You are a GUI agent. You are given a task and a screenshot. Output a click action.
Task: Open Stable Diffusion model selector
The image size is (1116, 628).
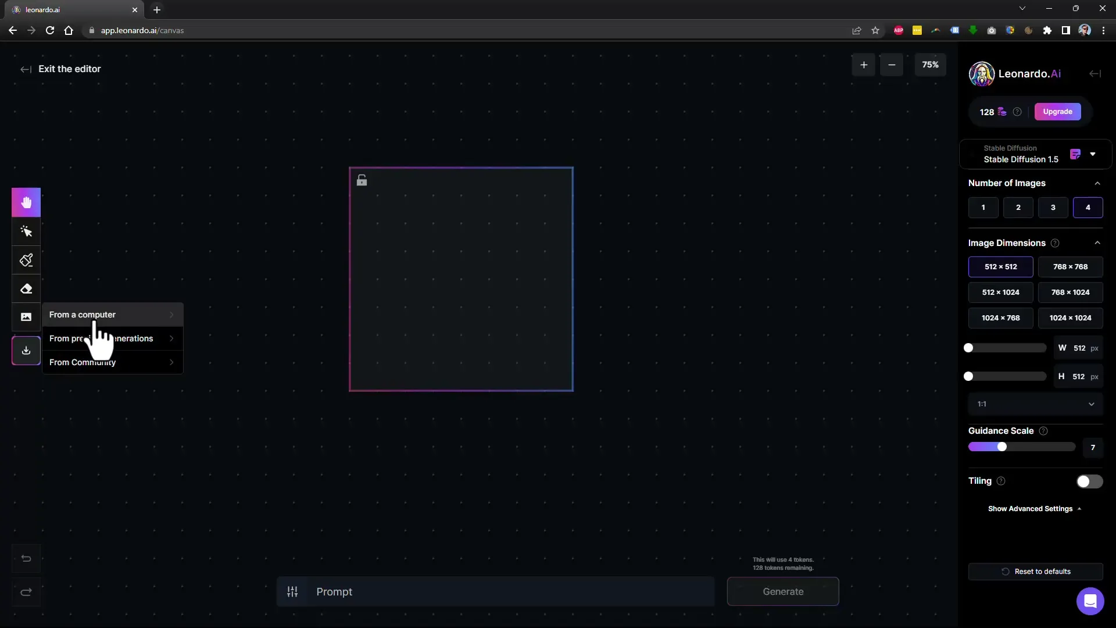[x=1095, y=154]
